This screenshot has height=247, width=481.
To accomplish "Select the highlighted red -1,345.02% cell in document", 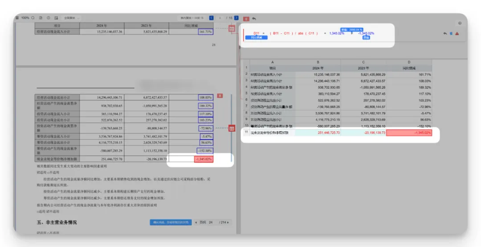I will 203,159.
